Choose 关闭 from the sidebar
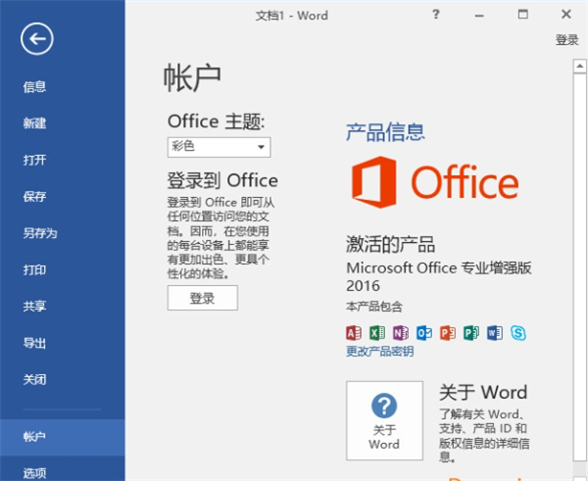588x481 pixels. tap(34, 379)
